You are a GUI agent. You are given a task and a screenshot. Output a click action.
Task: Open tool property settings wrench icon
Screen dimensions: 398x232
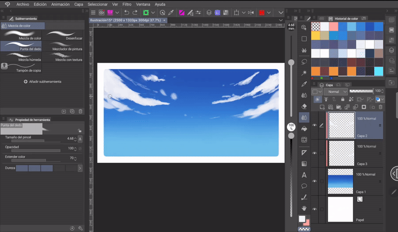tap(81, 228)
